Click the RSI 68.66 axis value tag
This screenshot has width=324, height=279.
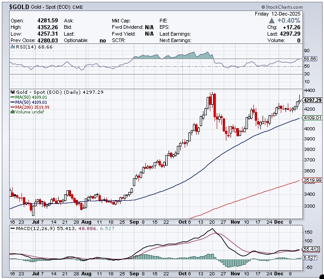pyautogui.click(x=310, y=59)
